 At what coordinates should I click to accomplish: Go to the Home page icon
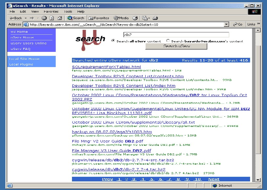coord(60,18)
